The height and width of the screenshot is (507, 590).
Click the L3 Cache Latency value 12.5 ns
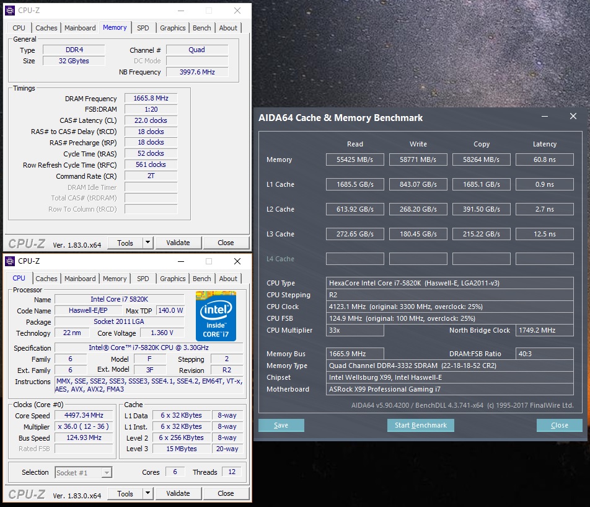tap(545, 234)
